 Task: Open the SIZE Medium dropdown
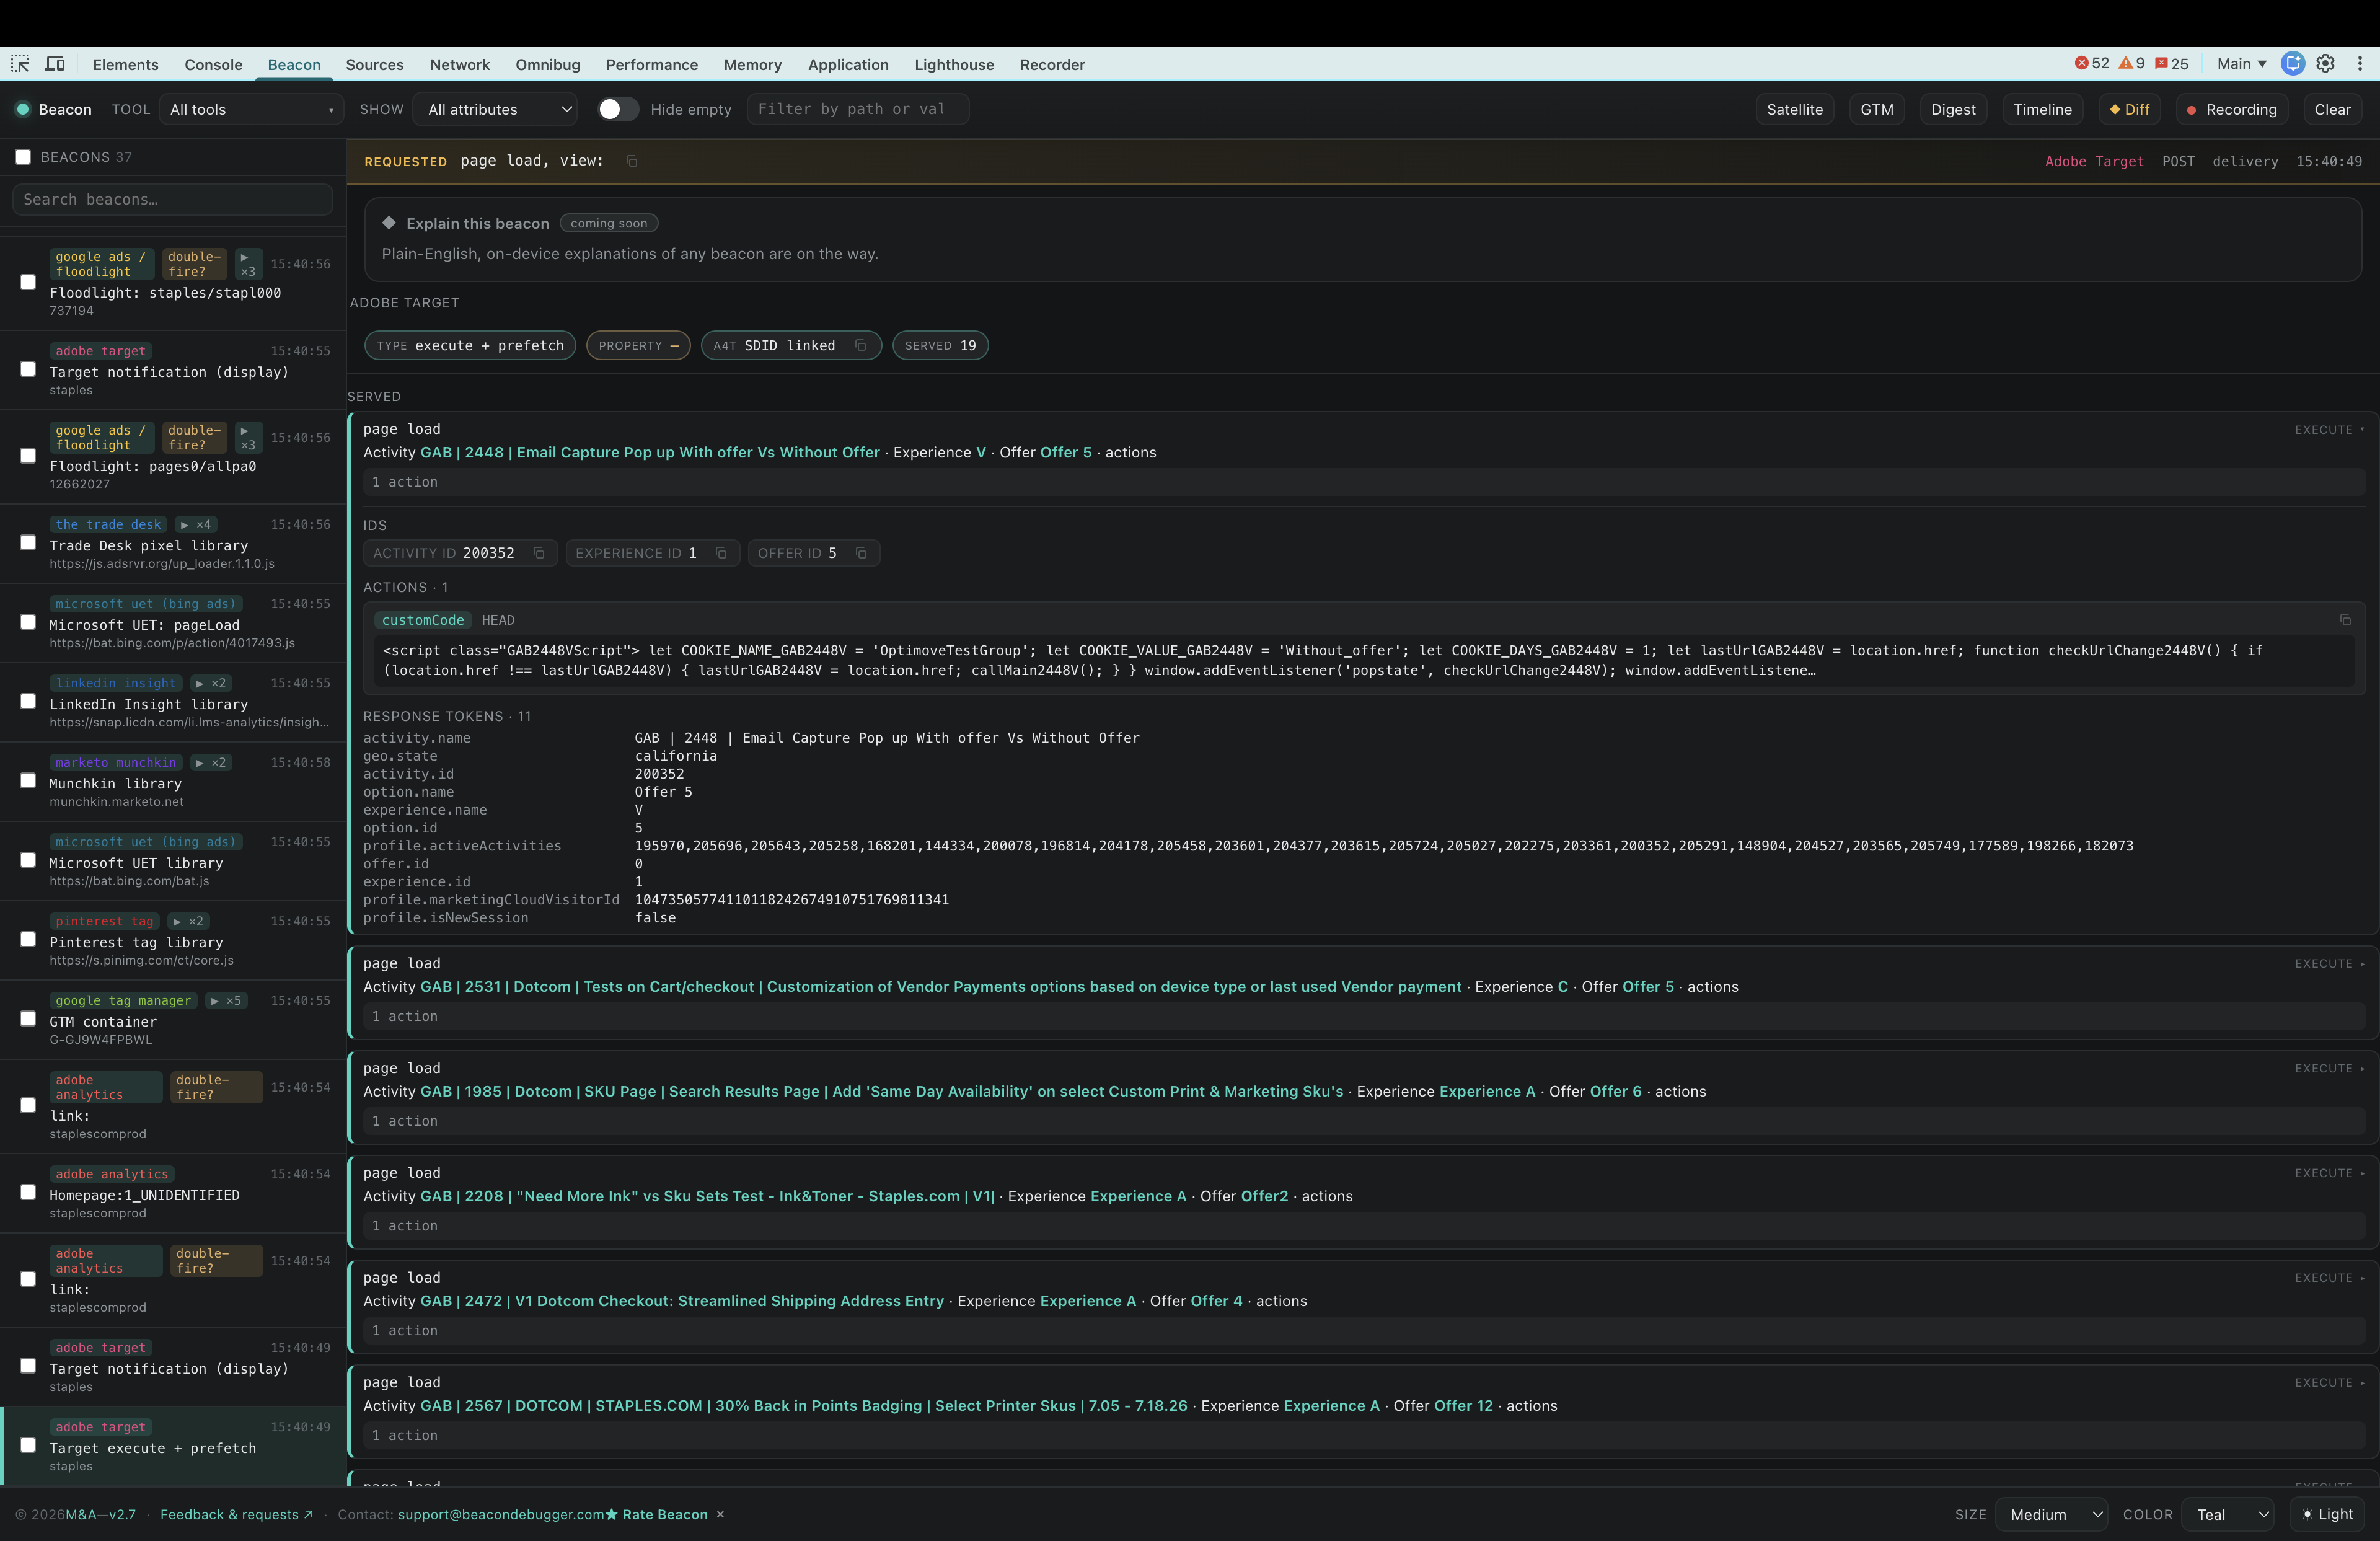tap(2051, 1514)
